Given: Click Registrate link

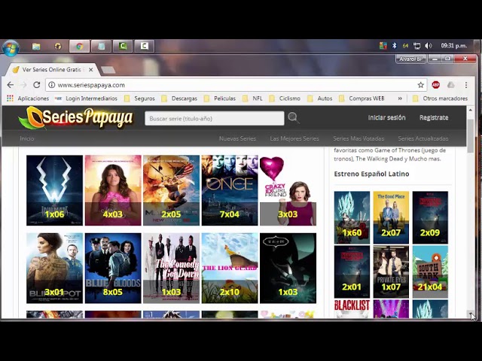Looking at the screenshot, I should 434,117.
